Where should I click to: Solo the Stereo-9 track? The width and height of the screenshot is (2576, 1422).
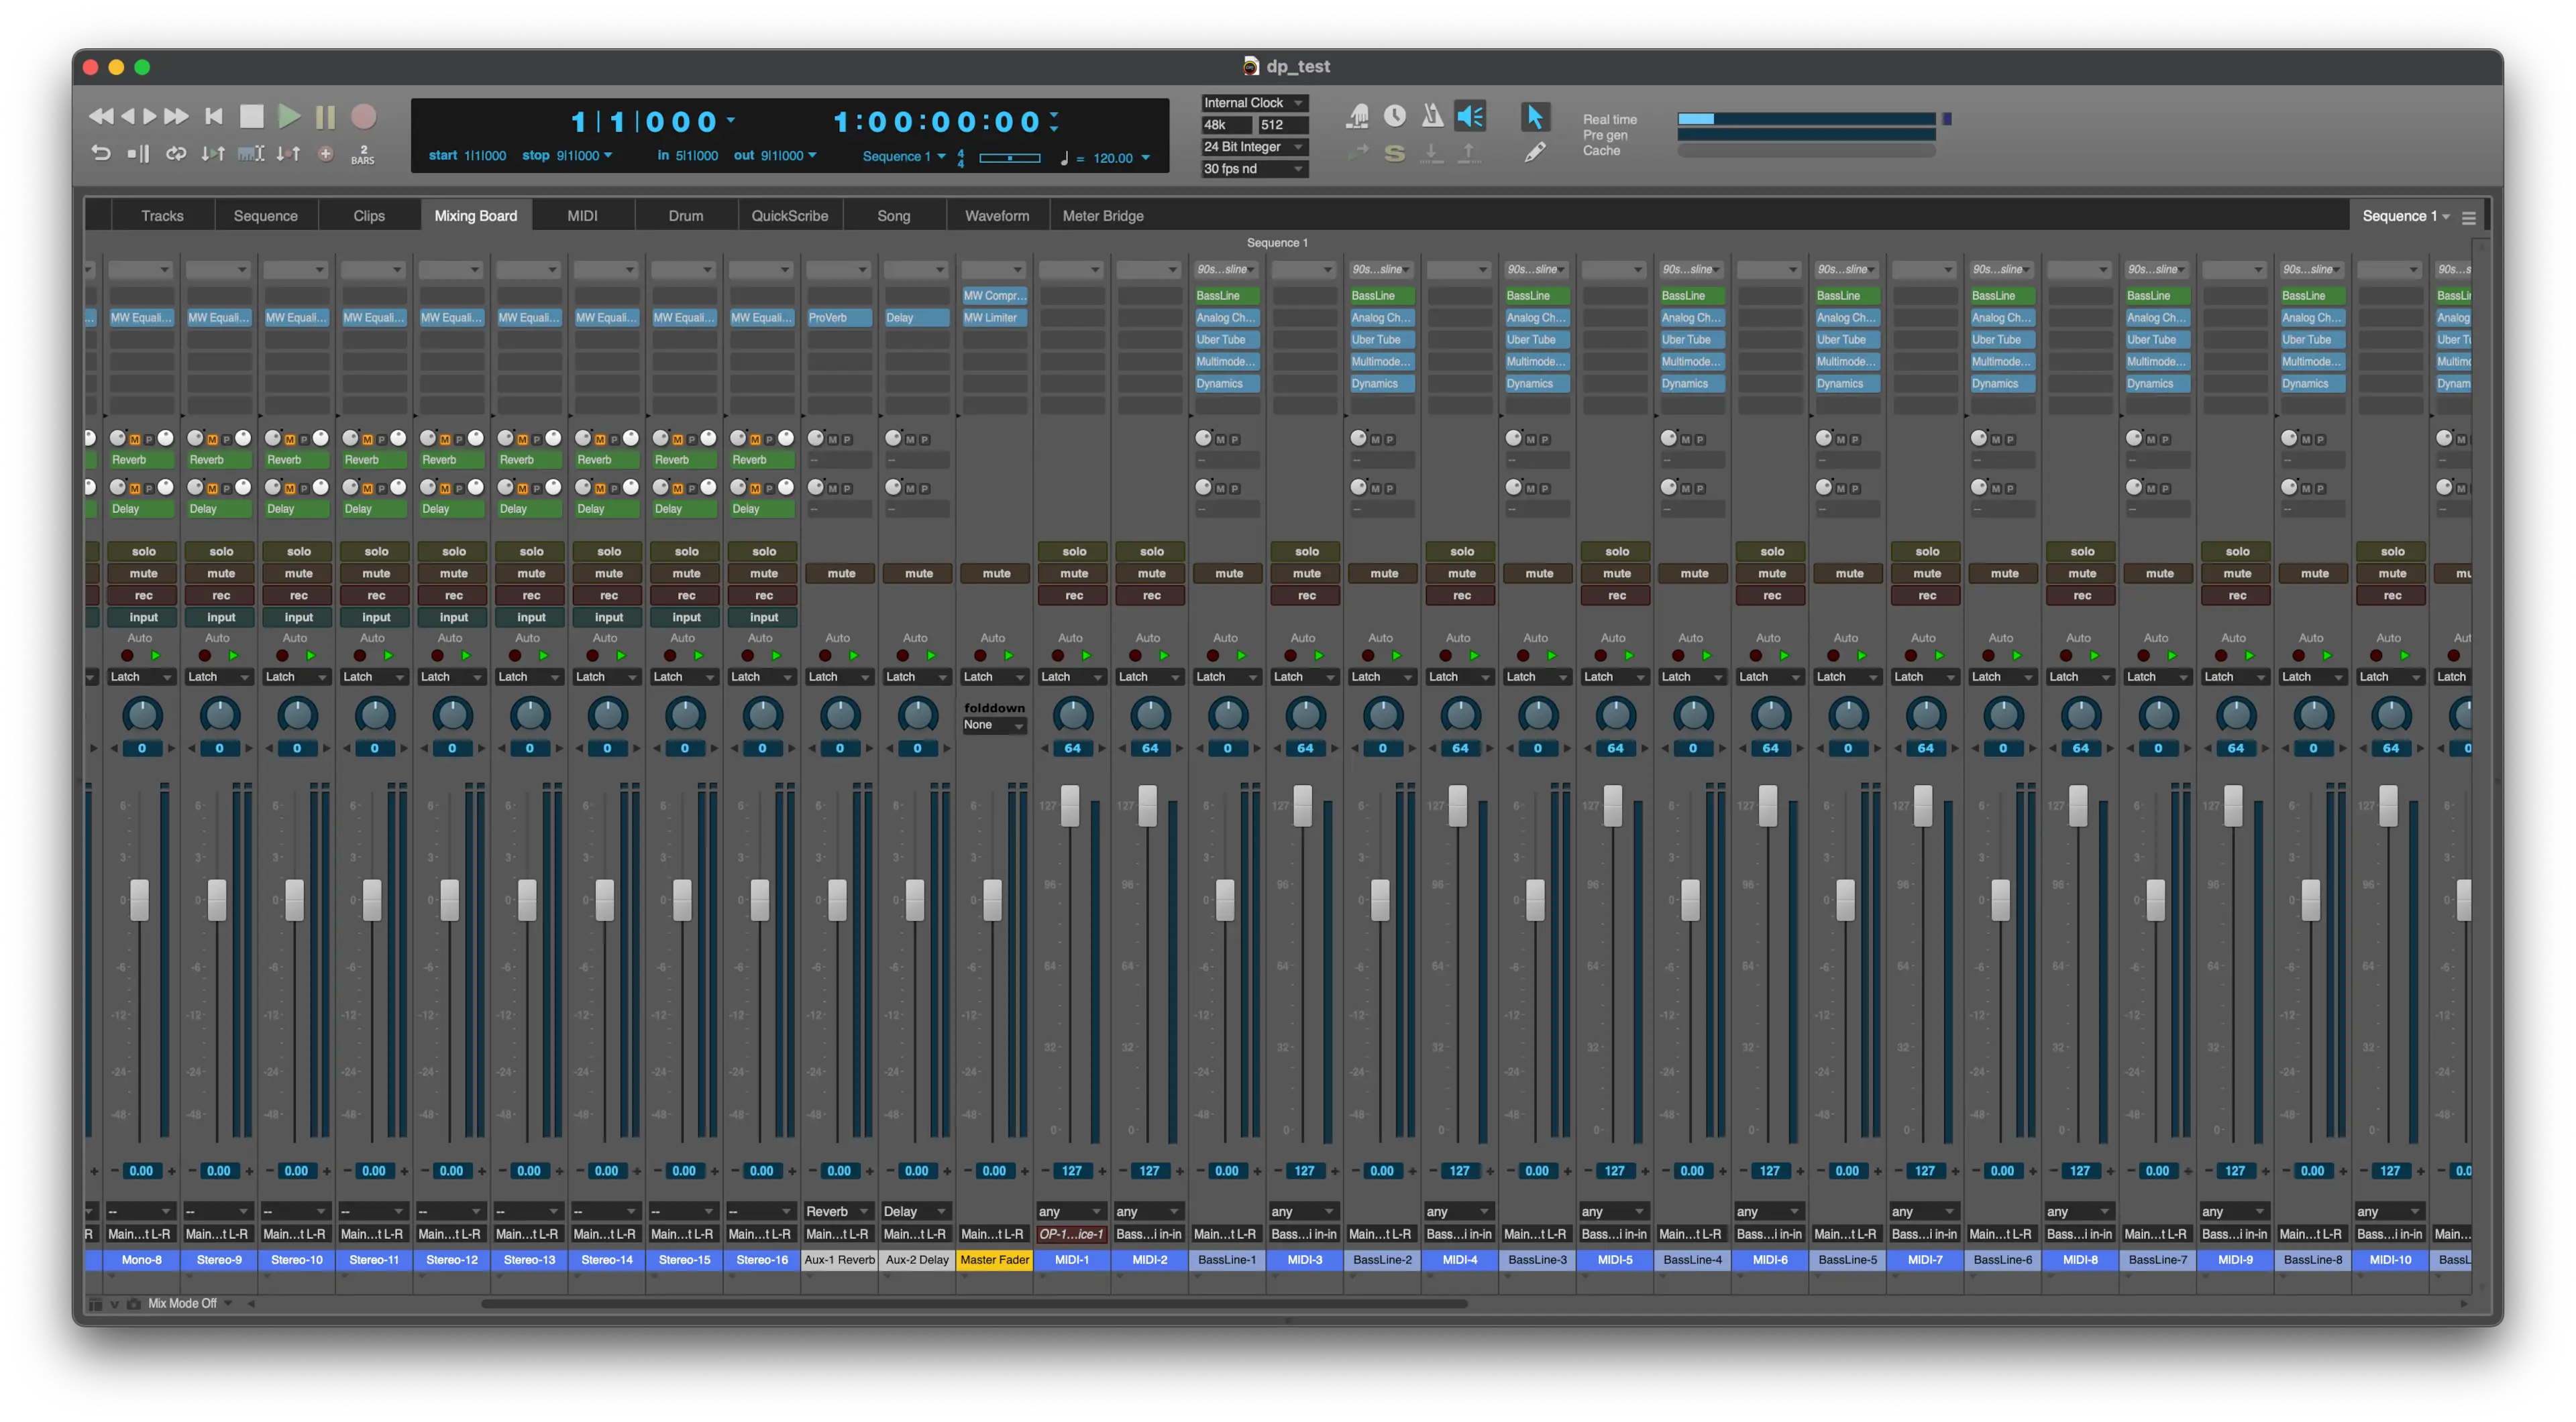tap(221, 552)
